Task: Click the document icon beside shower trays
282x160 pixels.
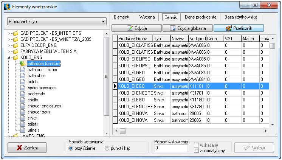Action: click(23, 112)
